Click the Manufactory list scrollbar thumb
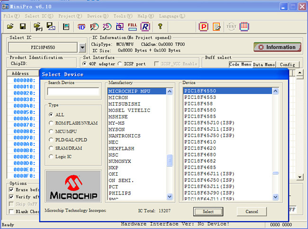Viewport: 308px width, 229px height. (x=170, y=161)
